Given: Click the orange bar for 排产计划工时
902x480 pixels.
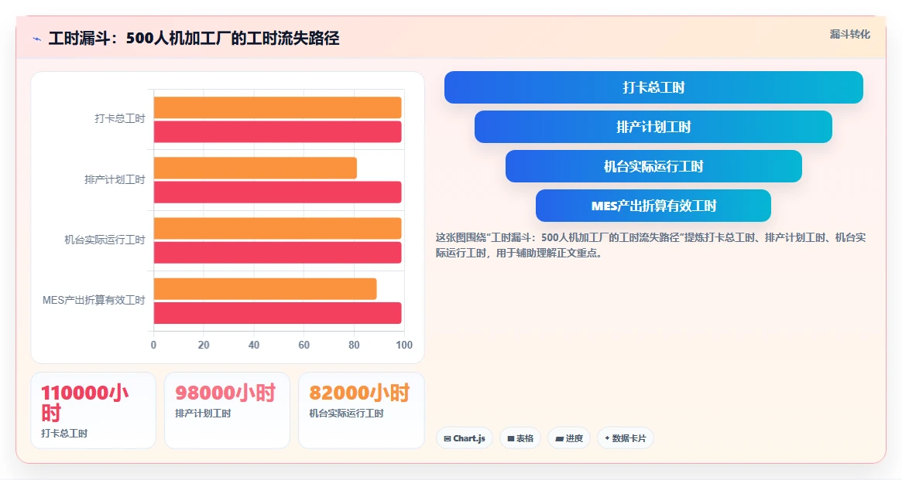Looking at the screenshot, I should pos(255,168).
